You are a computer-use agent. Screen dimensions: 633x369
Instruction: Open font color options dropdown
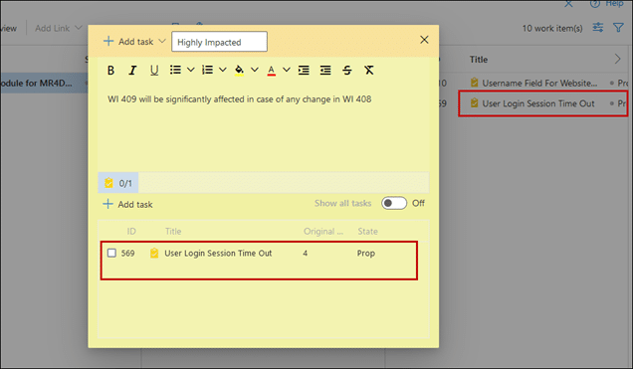tap(287, 70)
